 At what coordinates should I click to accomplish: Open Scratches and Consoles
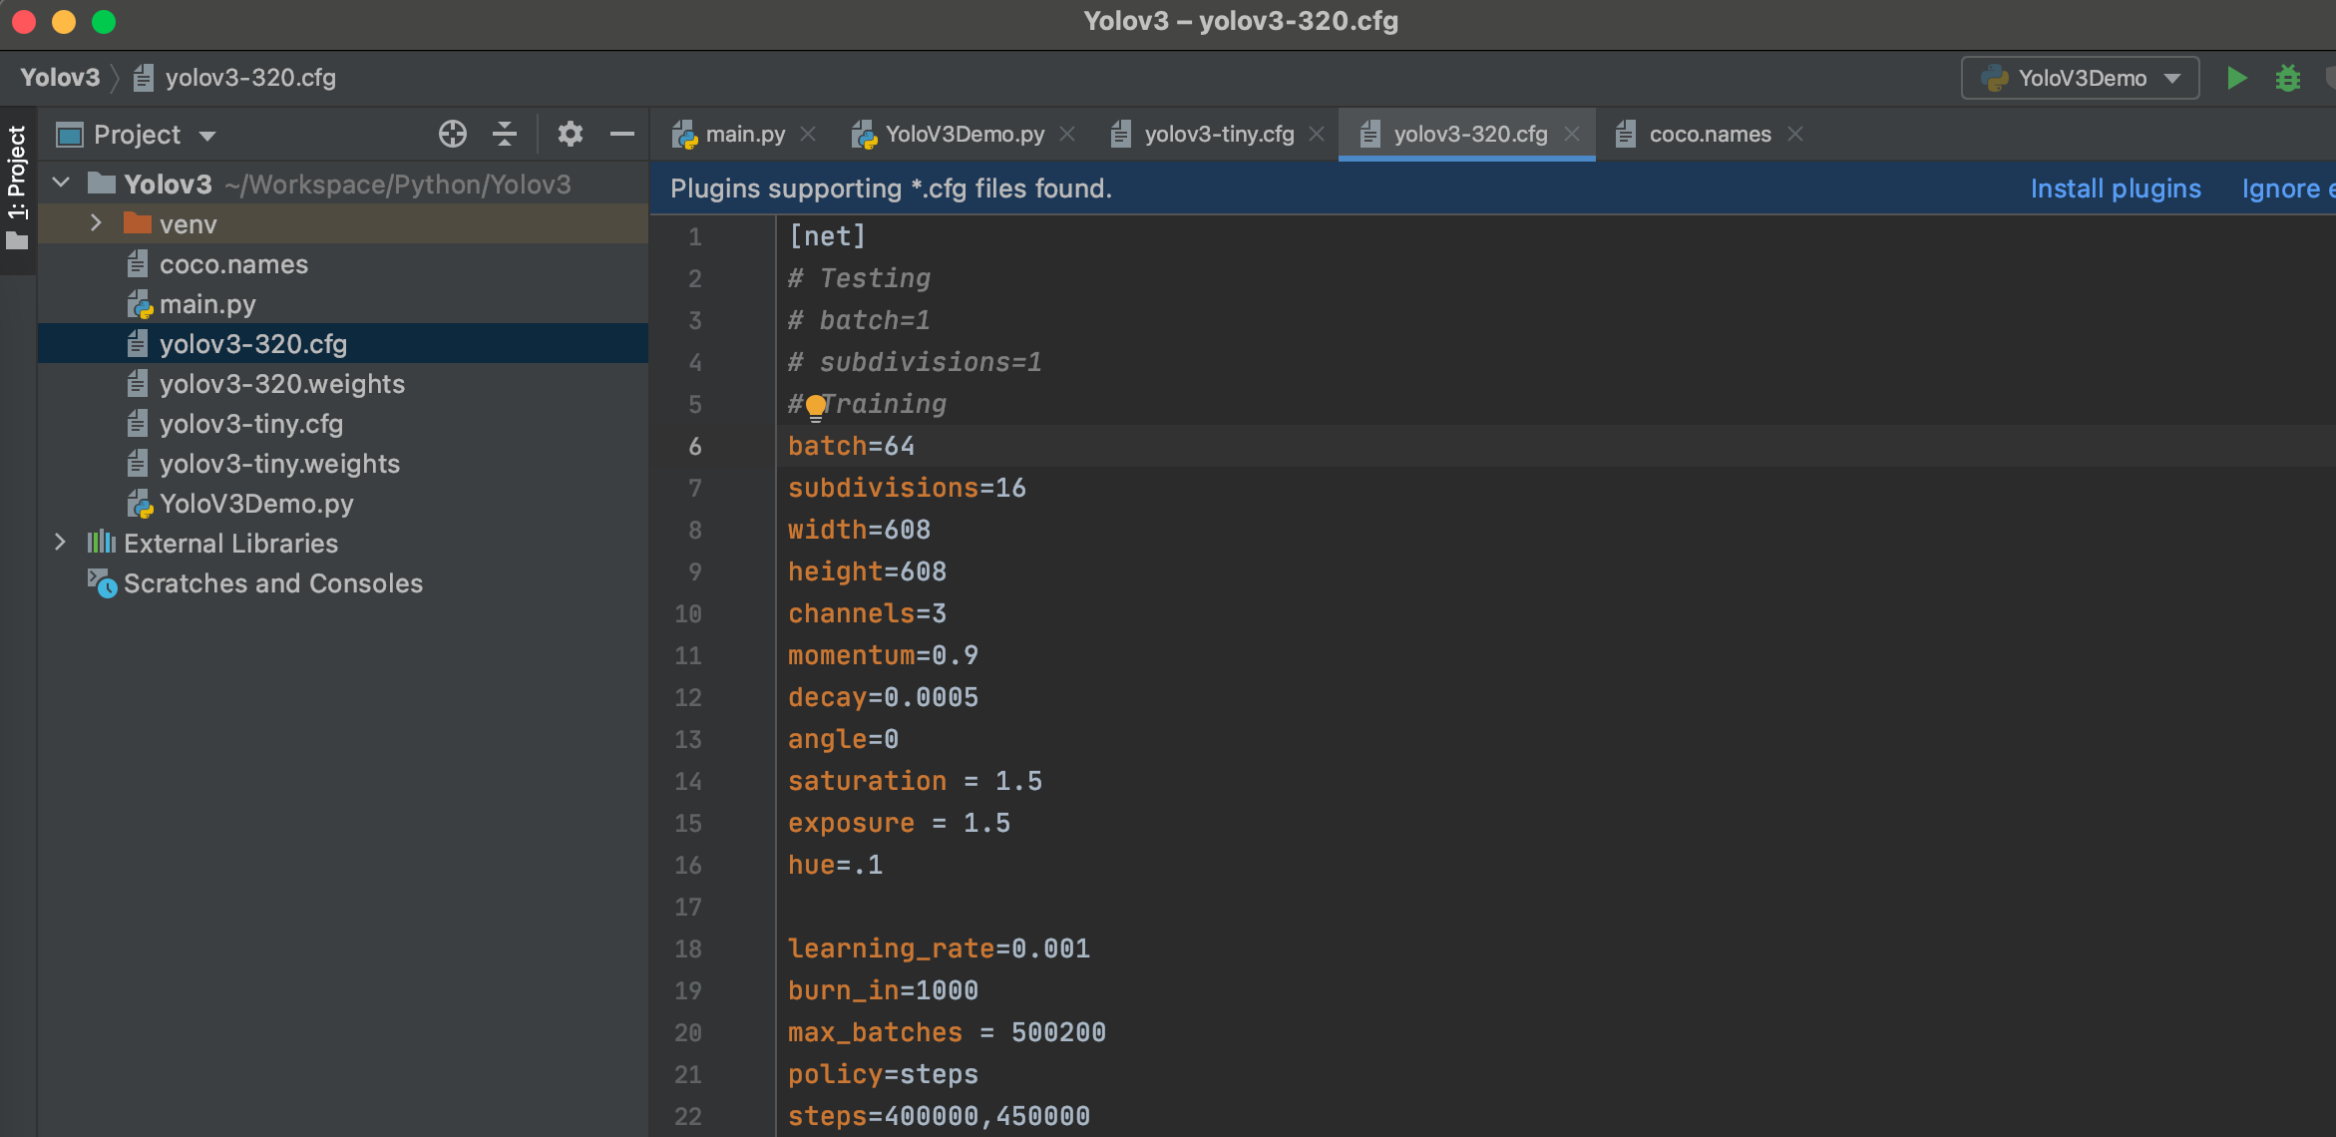(x=272, y=583)
